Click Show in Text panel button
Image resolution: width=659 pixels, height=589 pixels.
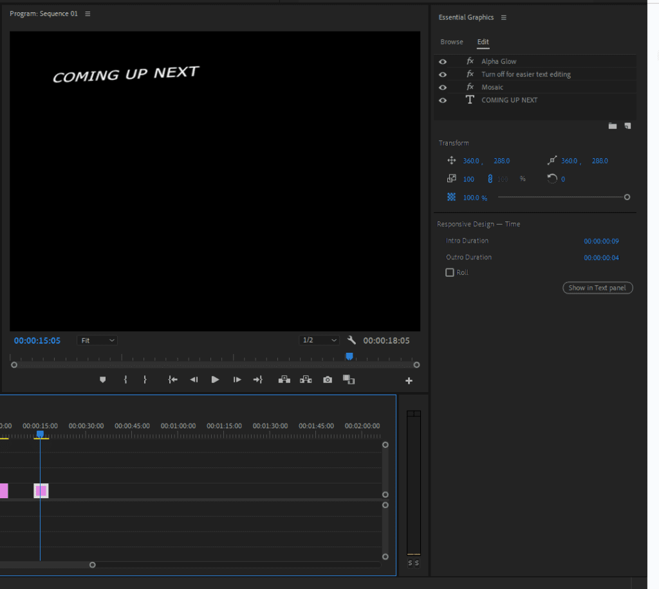coord(598,288)
